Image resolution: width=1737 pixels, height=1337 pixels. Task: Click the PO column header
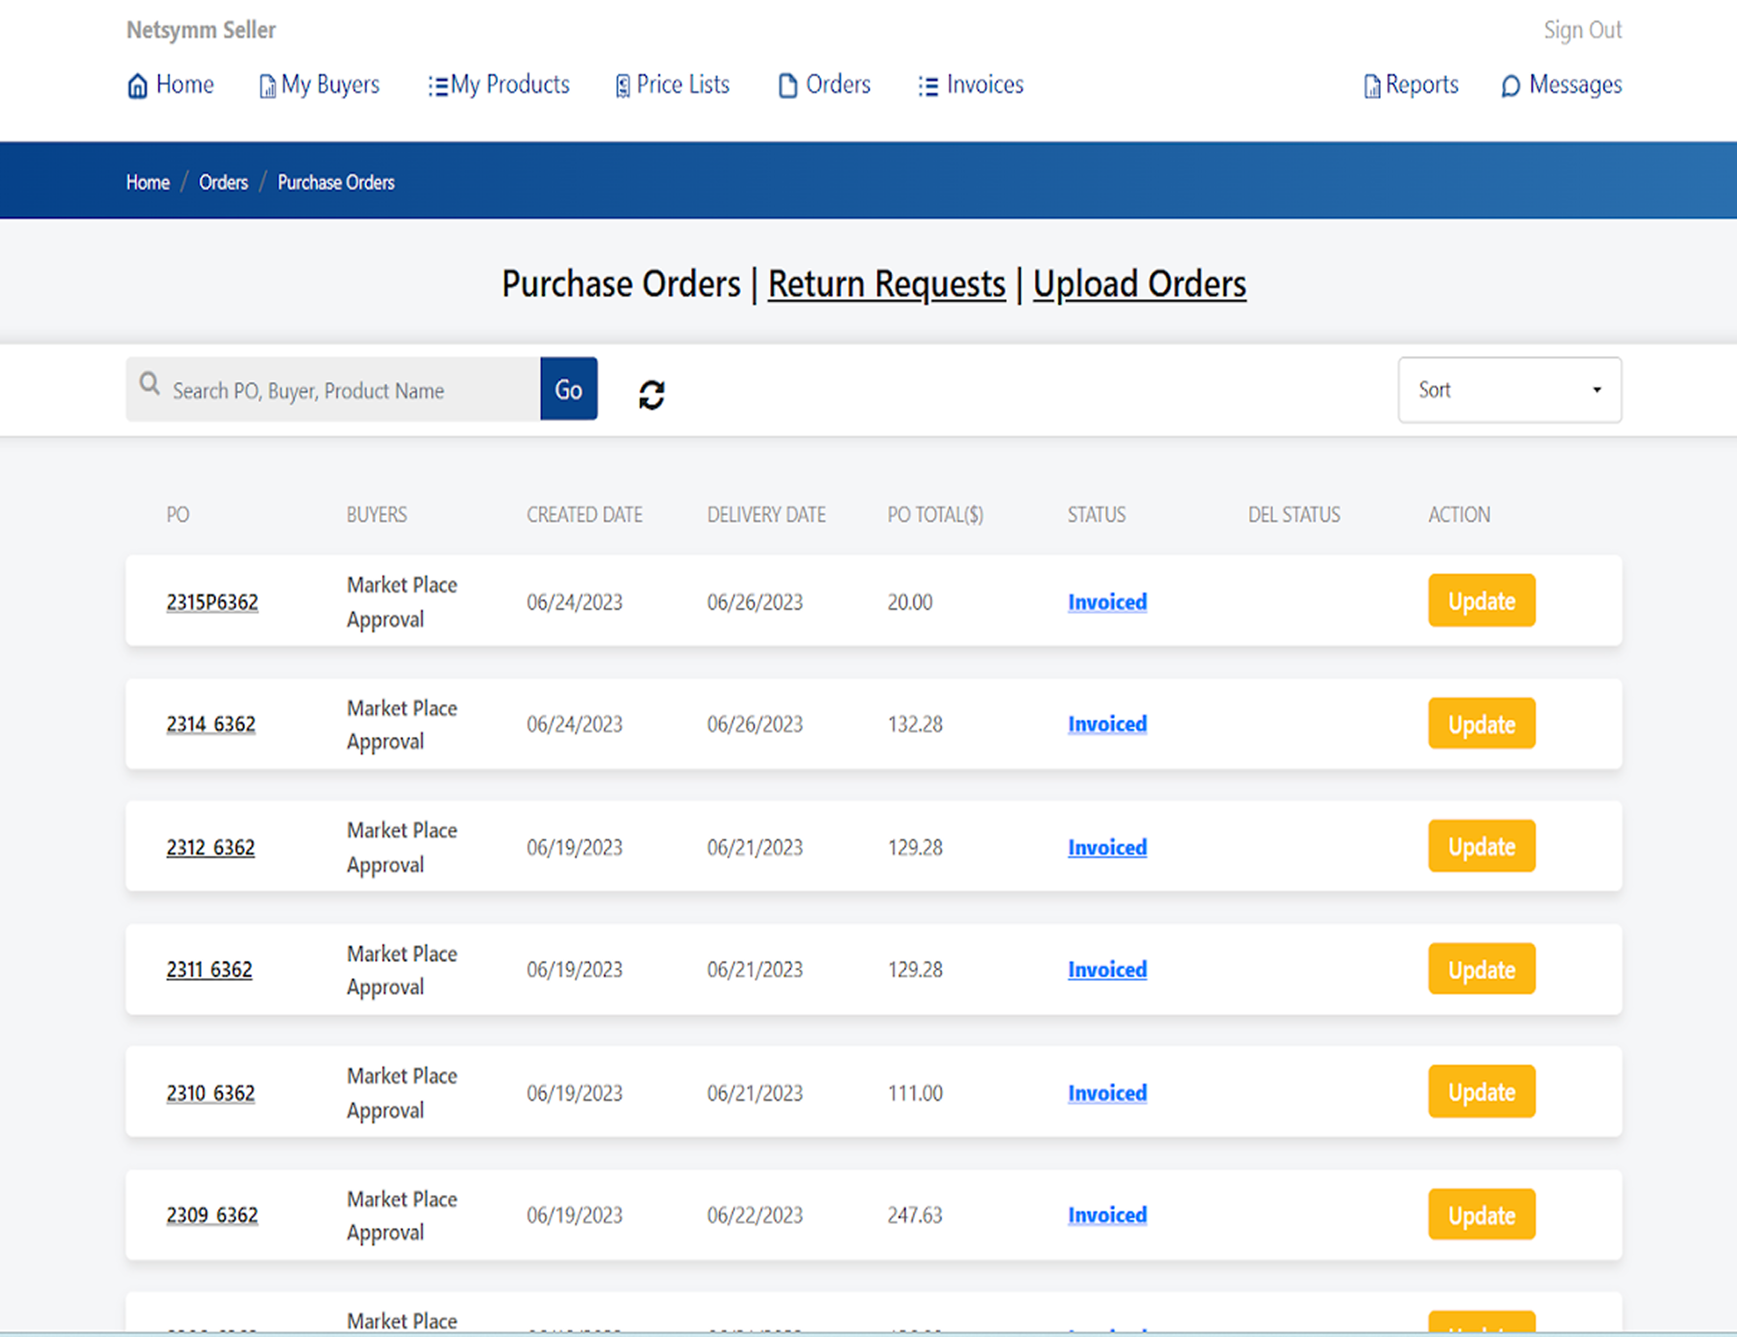coord(178,515)
